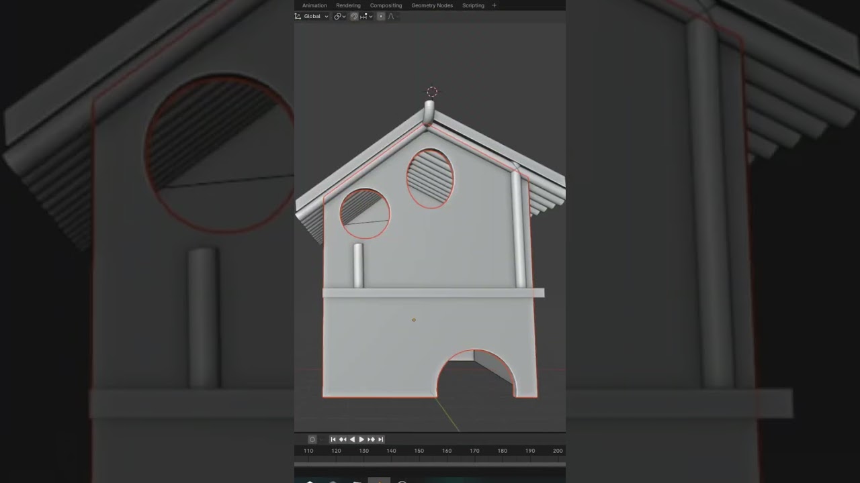
Task: Click the 3D cursor above the roof
Action: pos(432,92)
